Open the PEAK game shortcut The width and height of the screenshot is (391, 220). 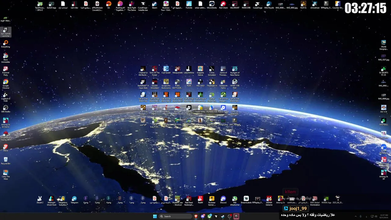coord(189,83)
